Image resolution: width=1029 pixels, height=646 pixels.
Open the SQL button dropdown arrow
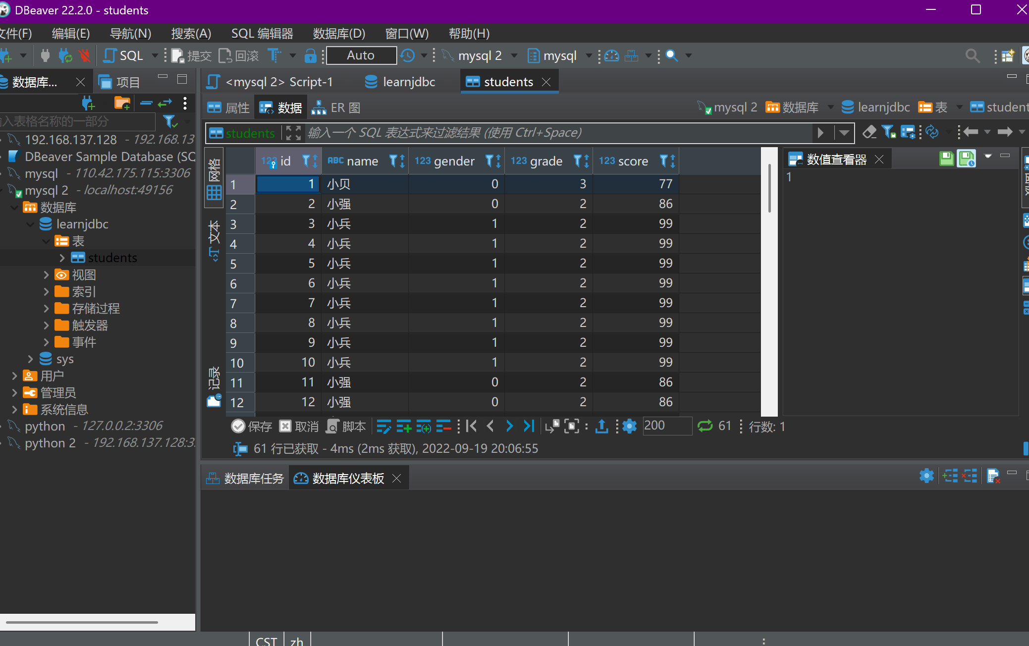(x=155, y=55)
